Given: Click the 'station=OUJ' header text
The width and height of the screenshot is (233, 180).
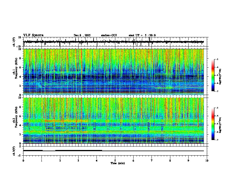Looking at the screenshot, I should 109,35.
